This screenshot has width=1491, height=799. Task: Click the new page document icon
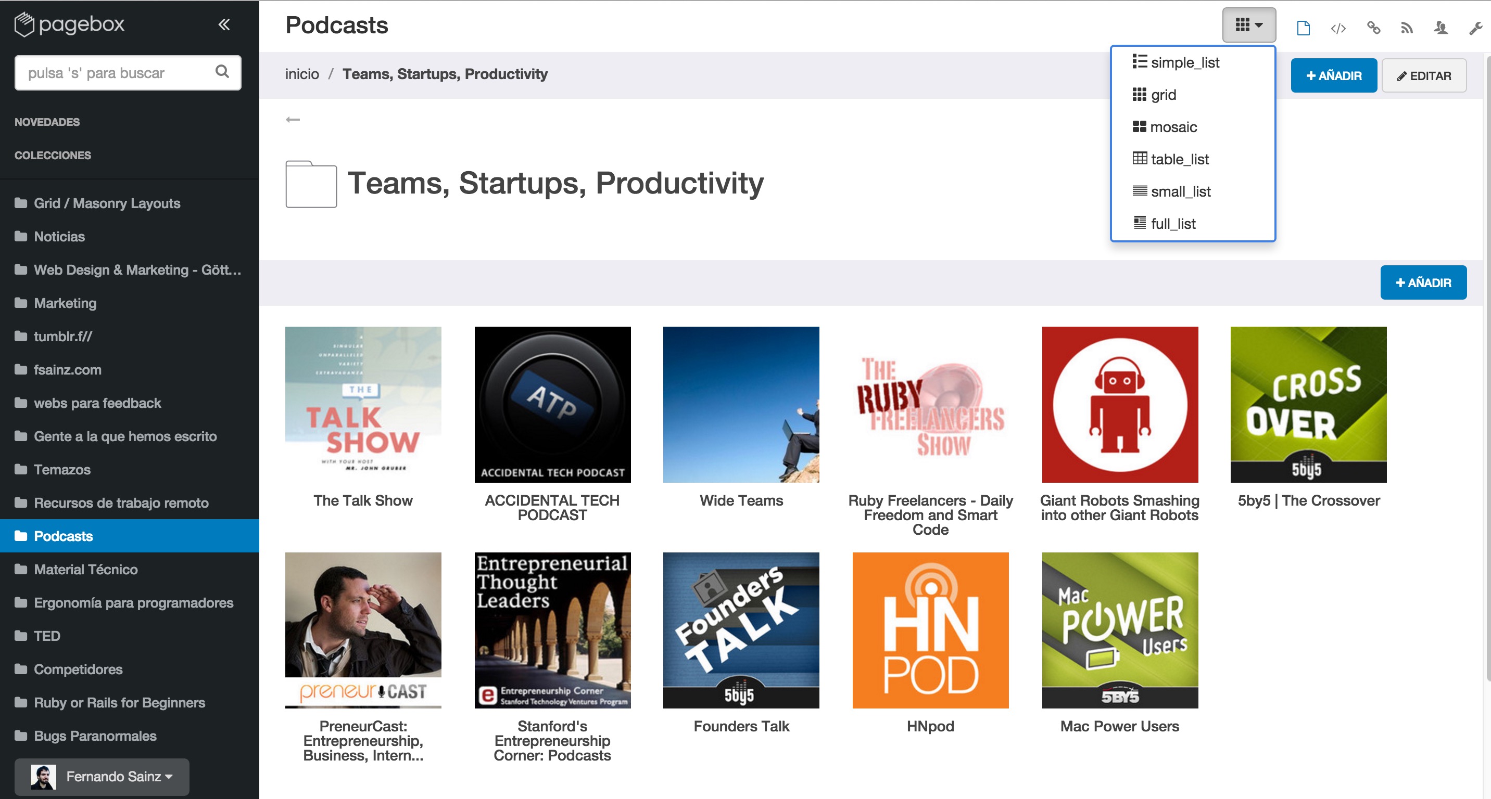click(x=1303, y=28)
